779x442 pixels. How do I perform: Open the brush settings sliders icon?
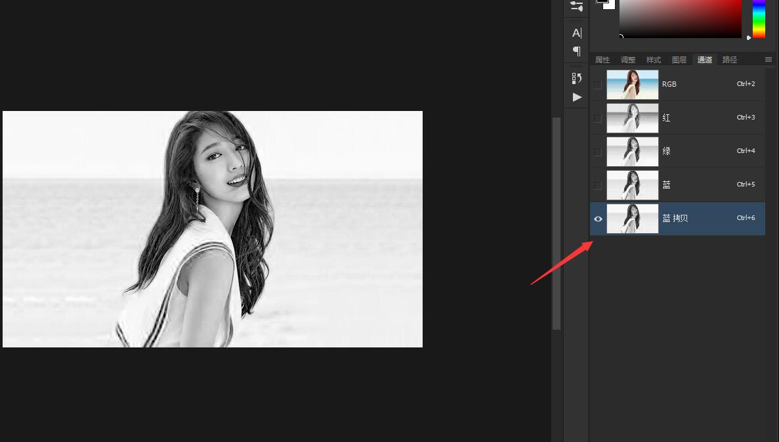tap(577, 7)
